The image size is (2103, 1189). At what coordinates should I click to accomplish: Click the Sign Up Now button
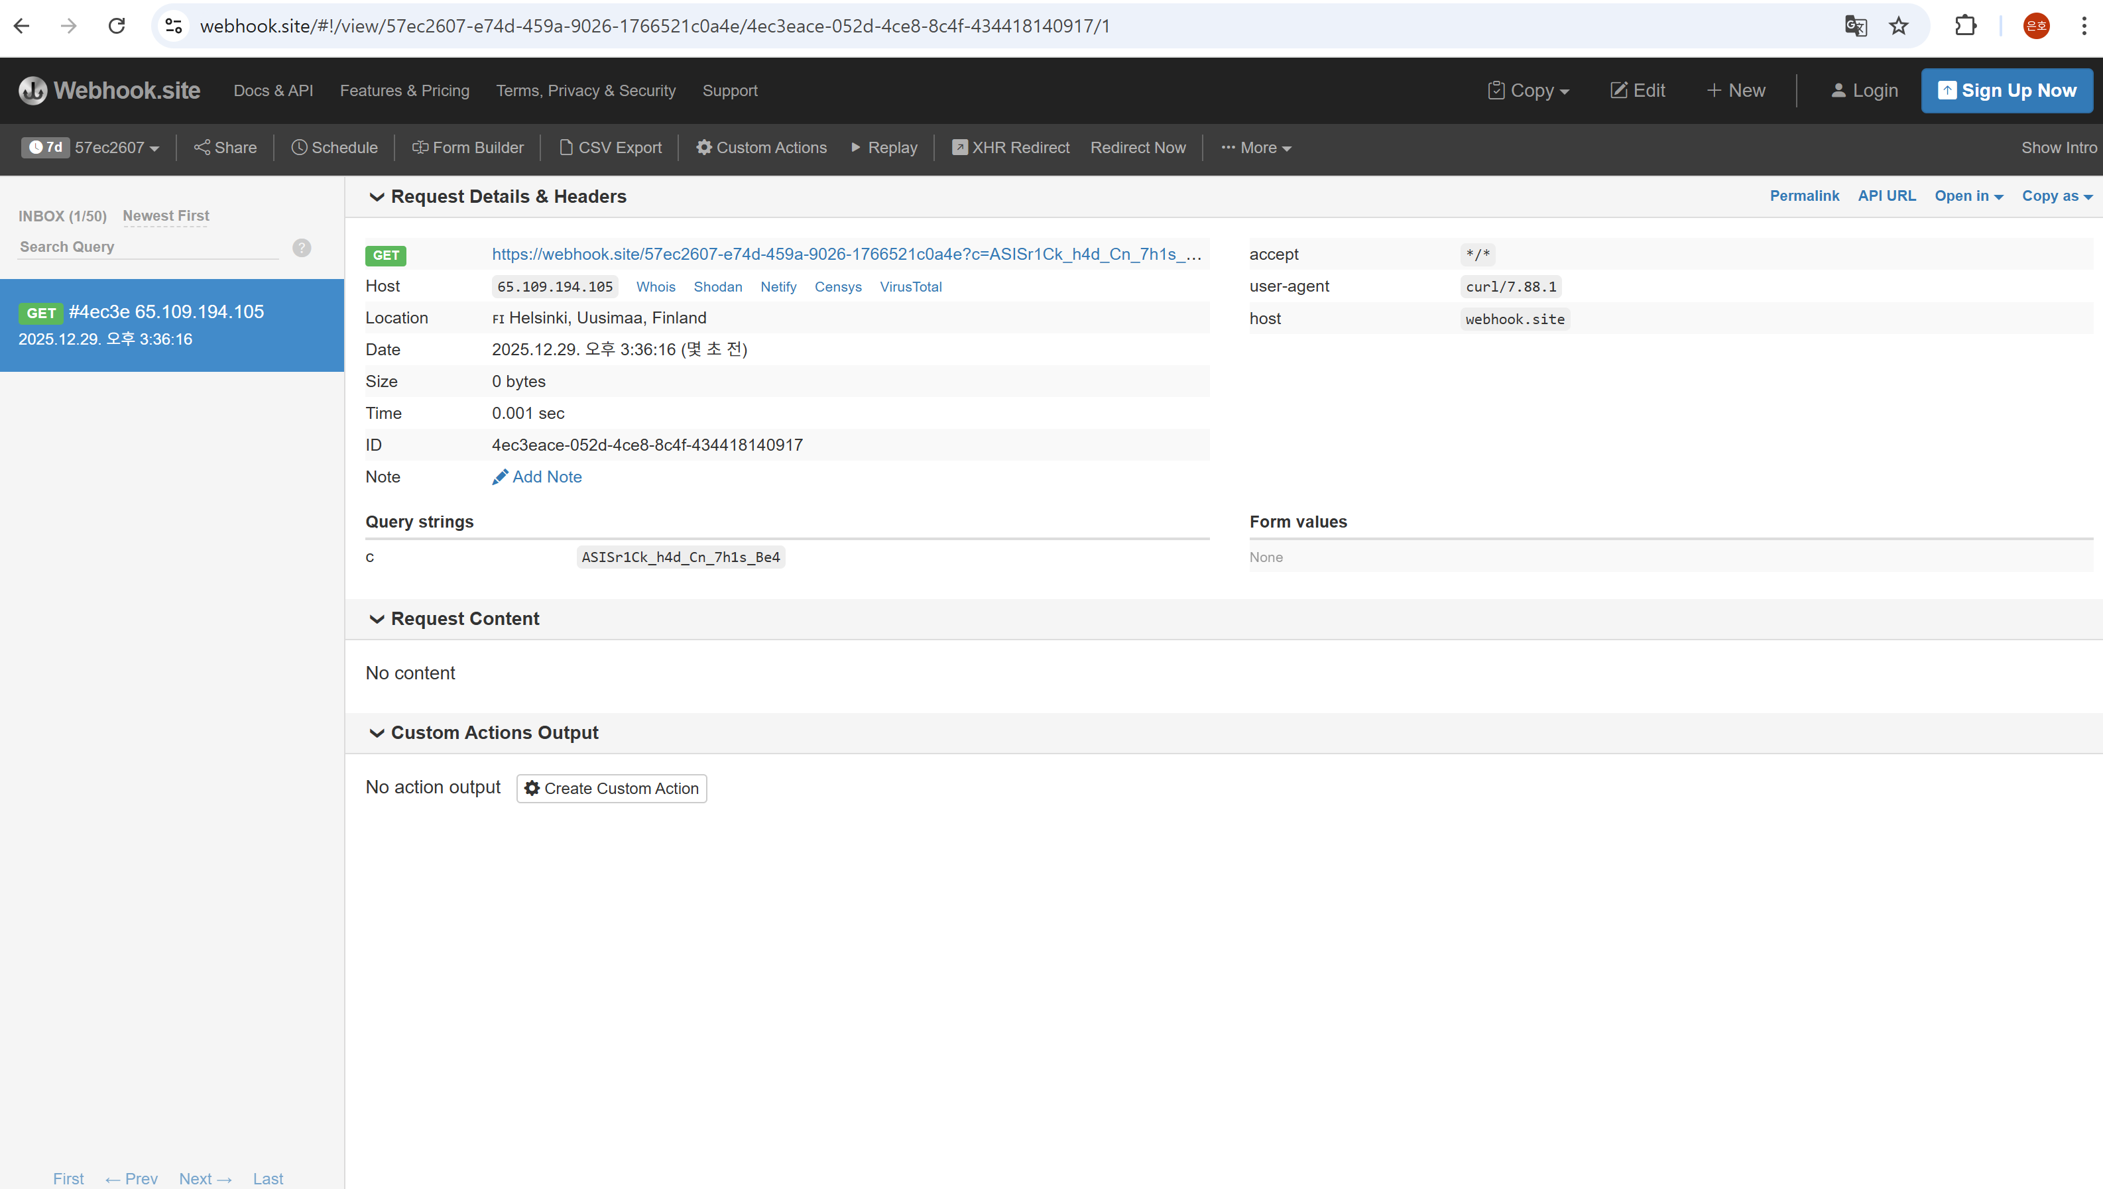pos(2007,91)
